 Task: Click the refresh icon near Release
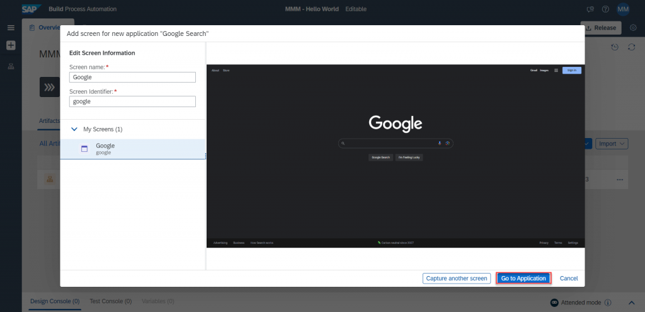pyautogui.click(x=631, y=47)
